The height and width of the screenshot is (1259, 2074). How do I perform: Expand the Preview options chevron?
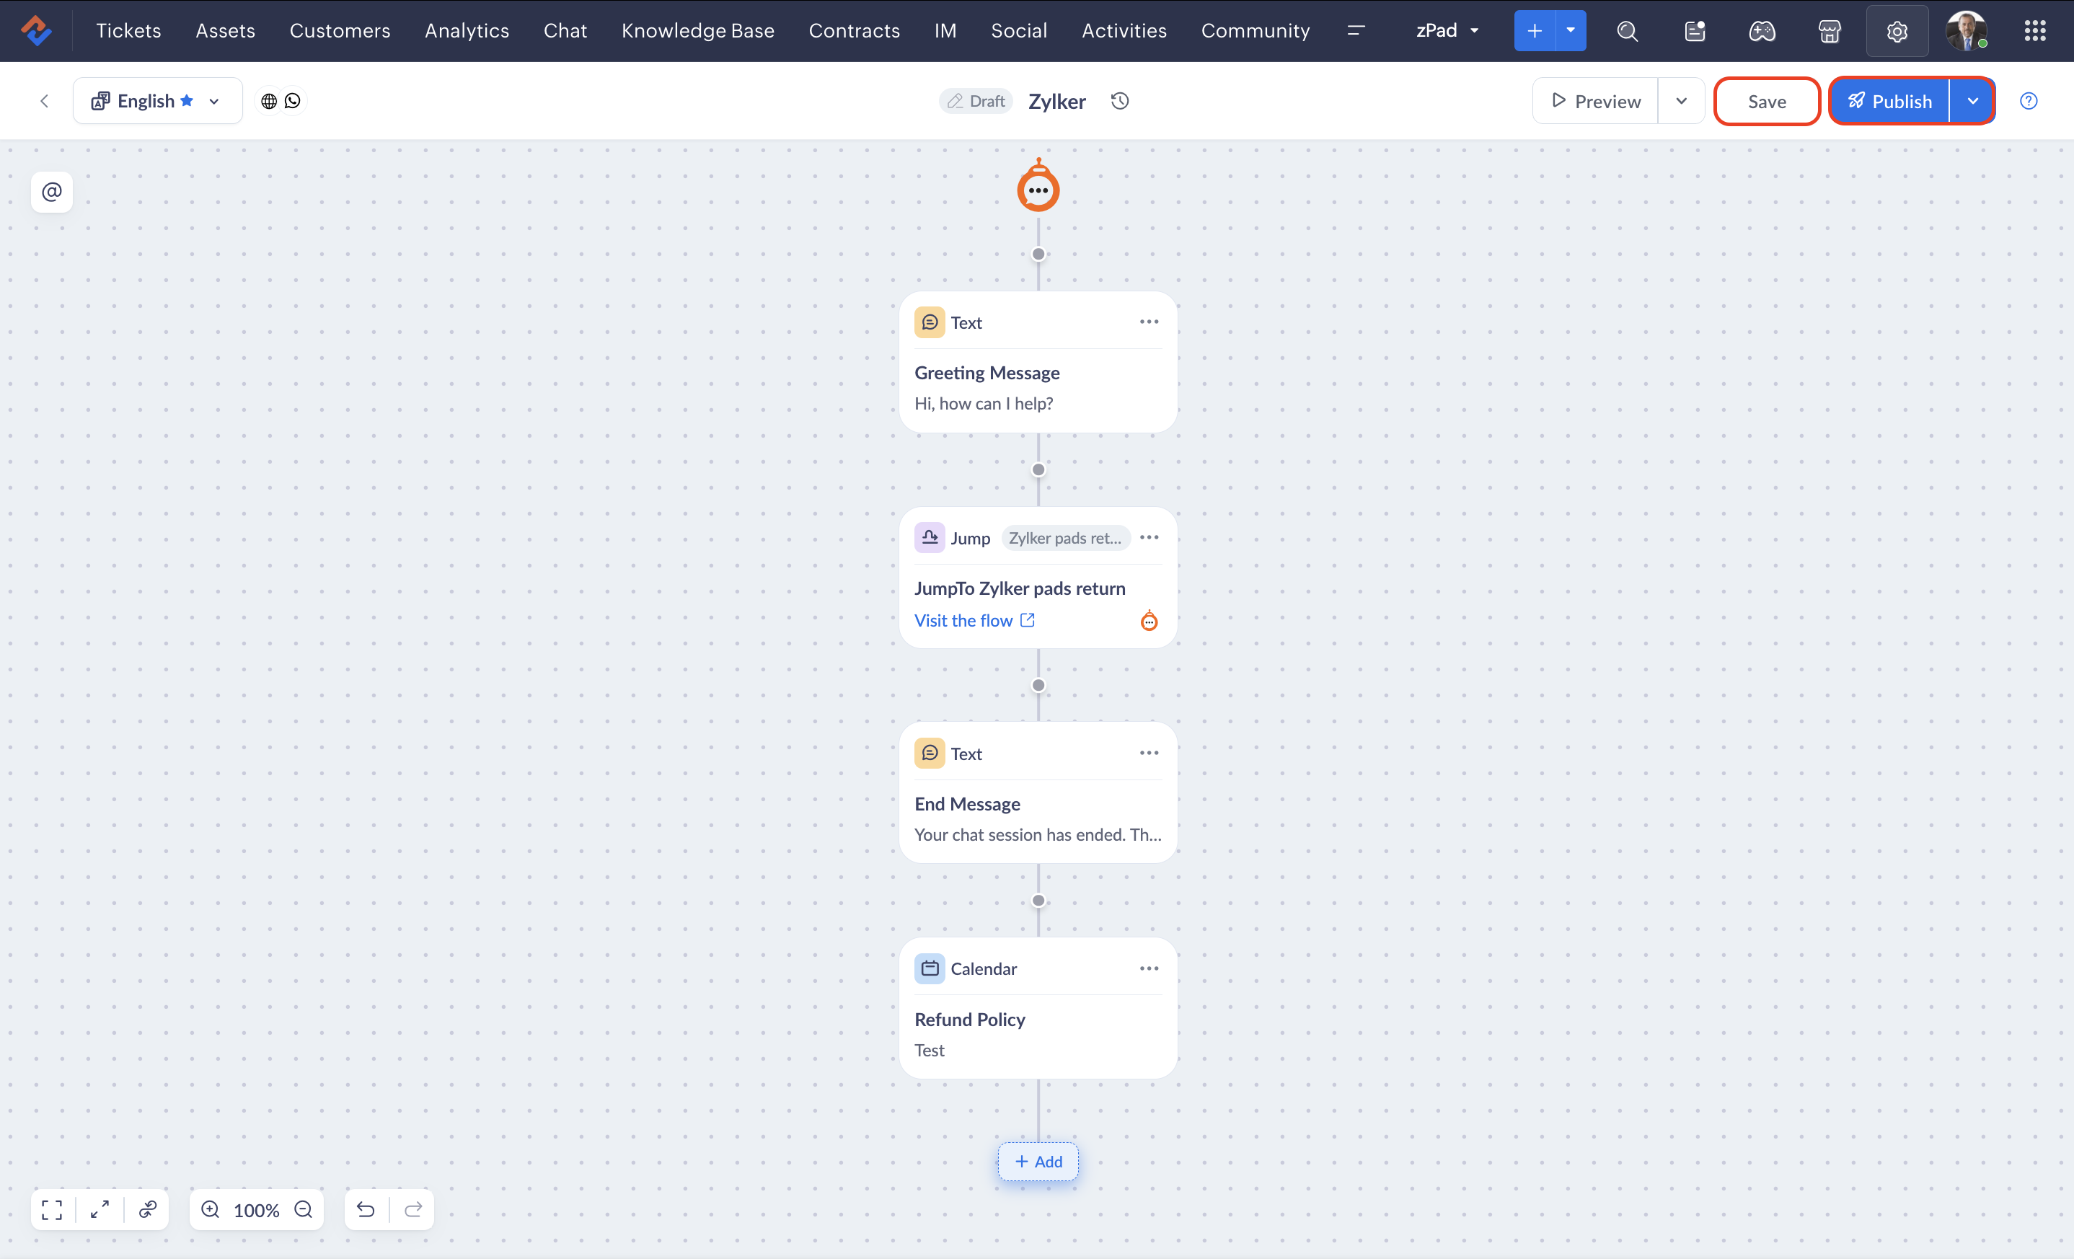tap(1681, 101)
